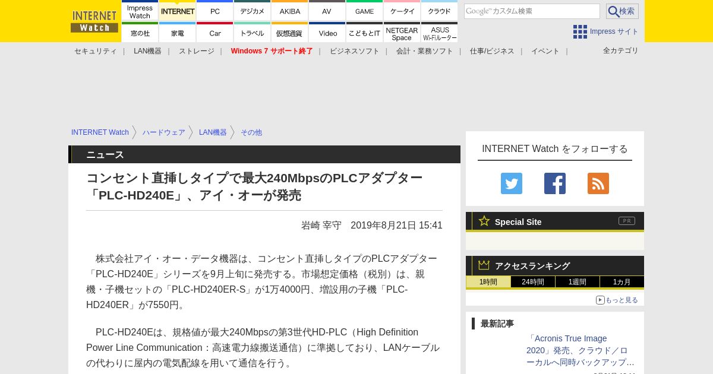Select the 1カ月 ranking tab
713x374 pixels.
click(x=622, y=282)
